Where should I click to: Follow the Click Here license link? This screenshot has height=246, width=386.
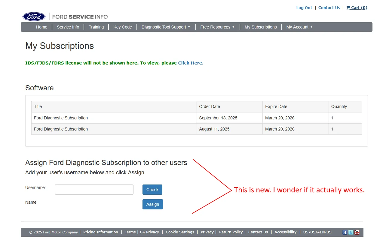pos(191,63)
